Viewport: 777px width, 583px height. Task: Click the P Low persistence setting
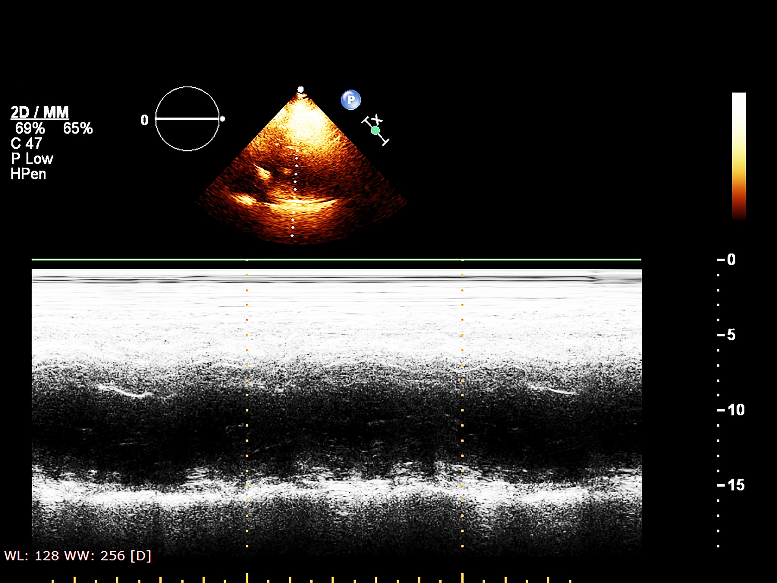pyautogui.click(x=32, y=159)
